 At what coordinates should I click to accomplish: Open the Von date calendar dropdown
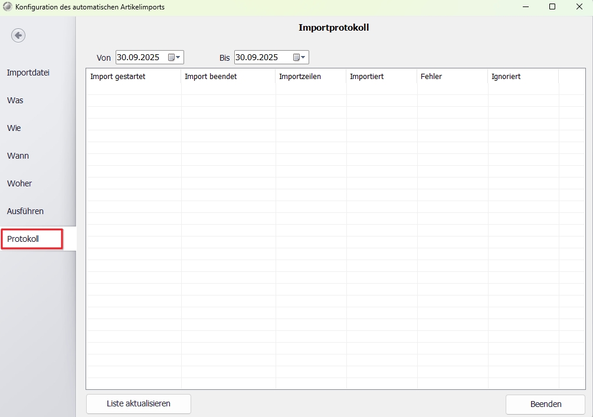coord(174,57)
